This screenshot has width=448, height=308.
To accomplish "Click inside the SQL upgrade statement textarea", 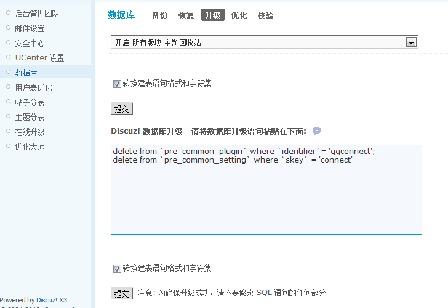I will click(x=266, y=190).
